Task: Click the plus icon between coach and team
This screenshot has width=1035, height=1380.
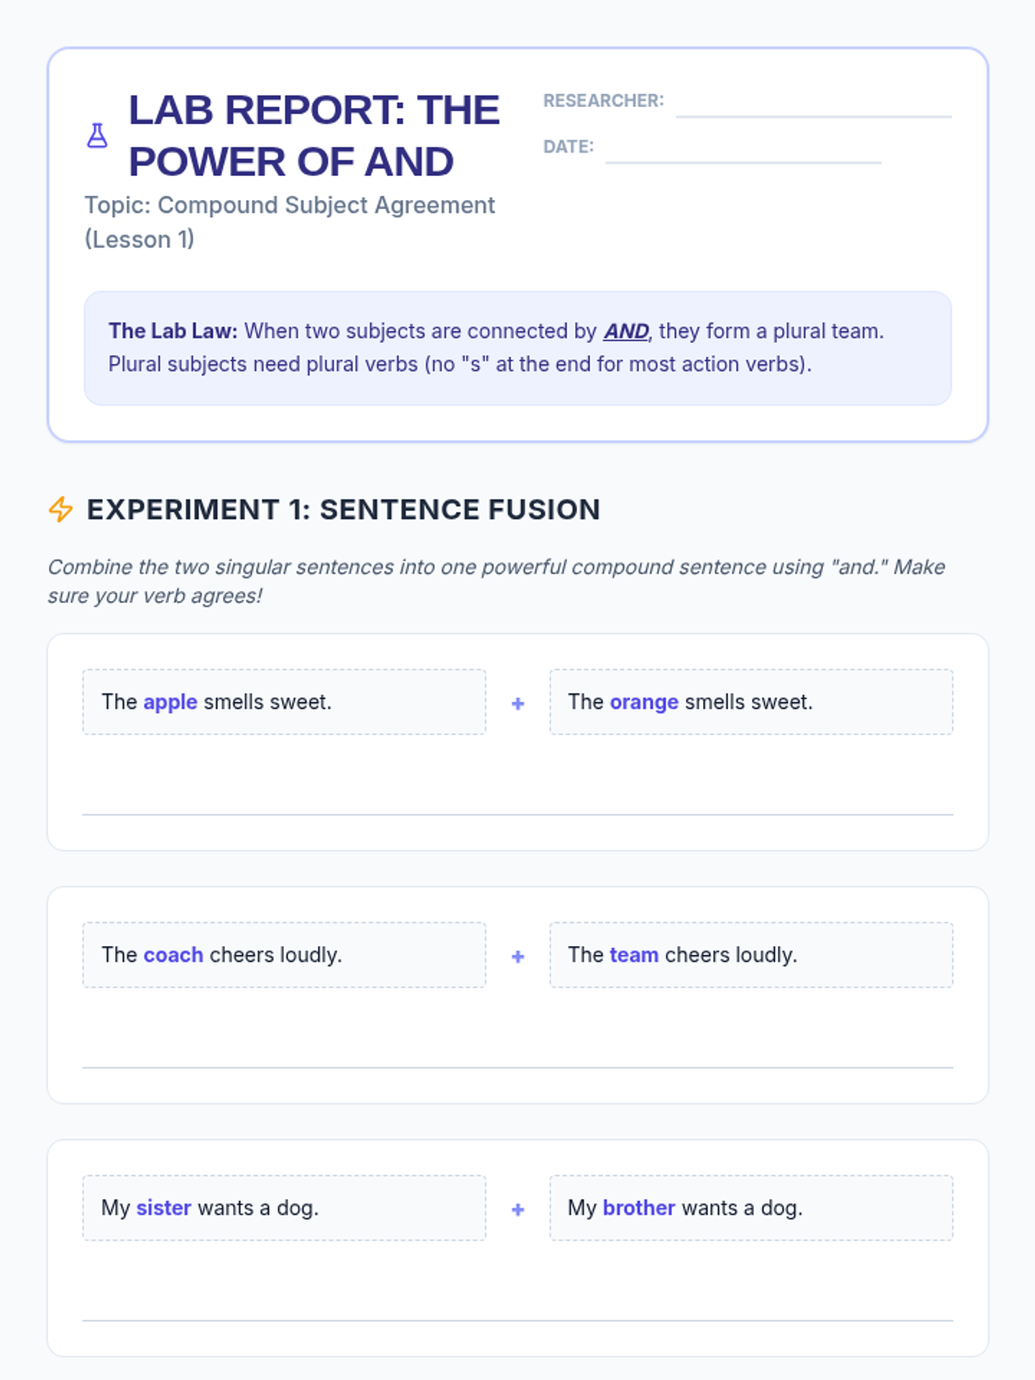Action: (517, 957)
